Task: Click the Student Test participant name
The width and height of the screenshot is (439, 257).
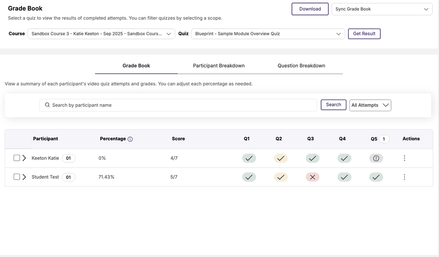Action: click(45, 177)
